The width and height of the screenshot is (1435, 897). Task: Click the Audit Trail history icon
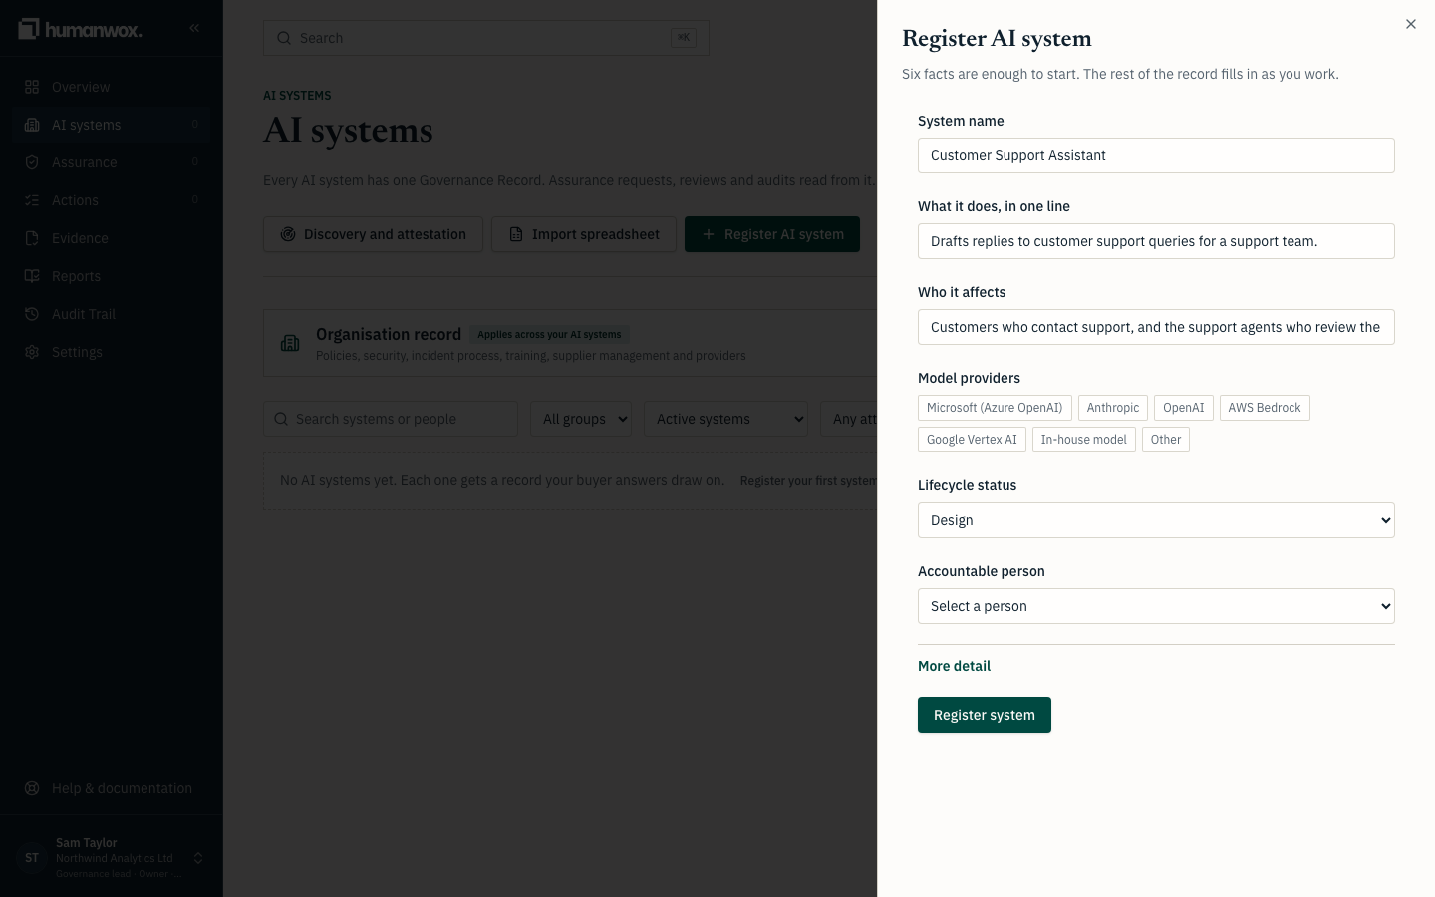32,314
